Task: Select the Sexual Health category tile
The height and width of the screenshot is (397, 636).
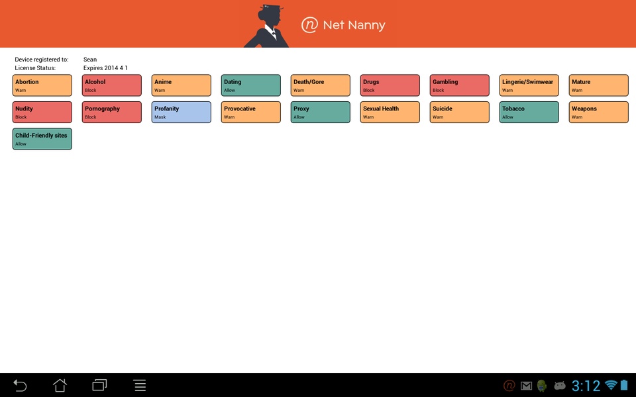Action: 390,112
